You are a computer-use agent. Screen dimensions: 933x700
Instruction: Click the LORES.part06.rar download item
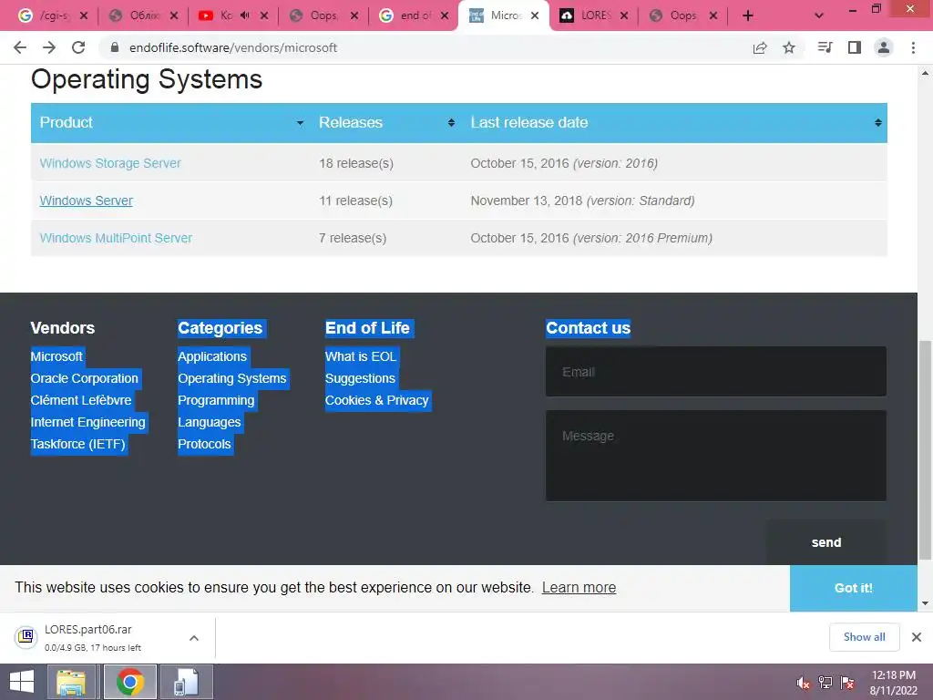tap(95, 637)
